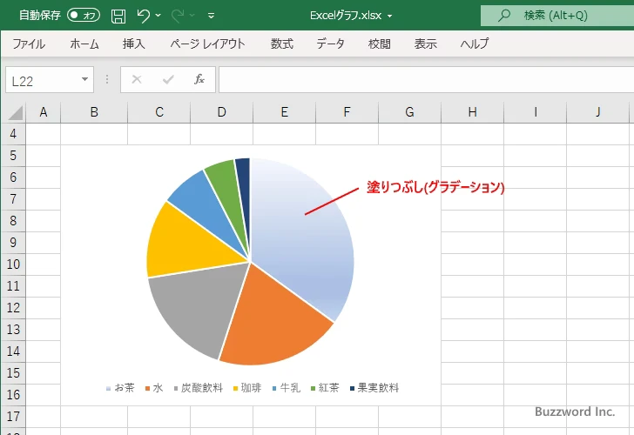Select the gray 炭酸飲料 pie slice
The width and height of the screenshot is (634, 435).
click(x=194, y=311)
